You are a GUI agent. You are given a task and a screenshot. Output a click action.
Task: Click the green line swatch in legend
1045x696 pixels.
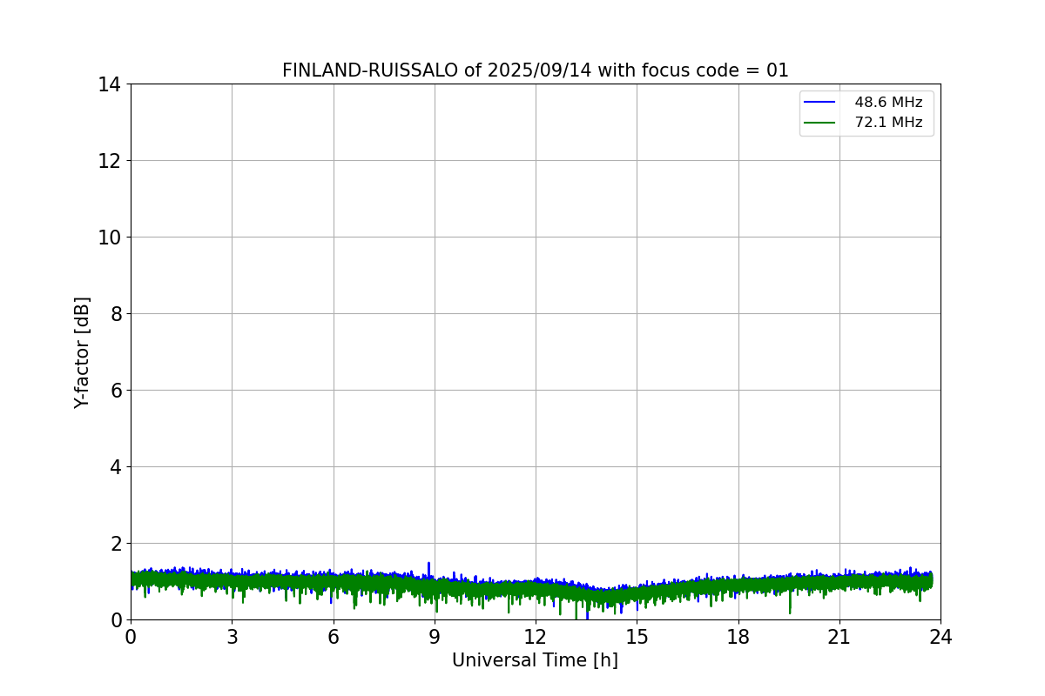point(819,123)
